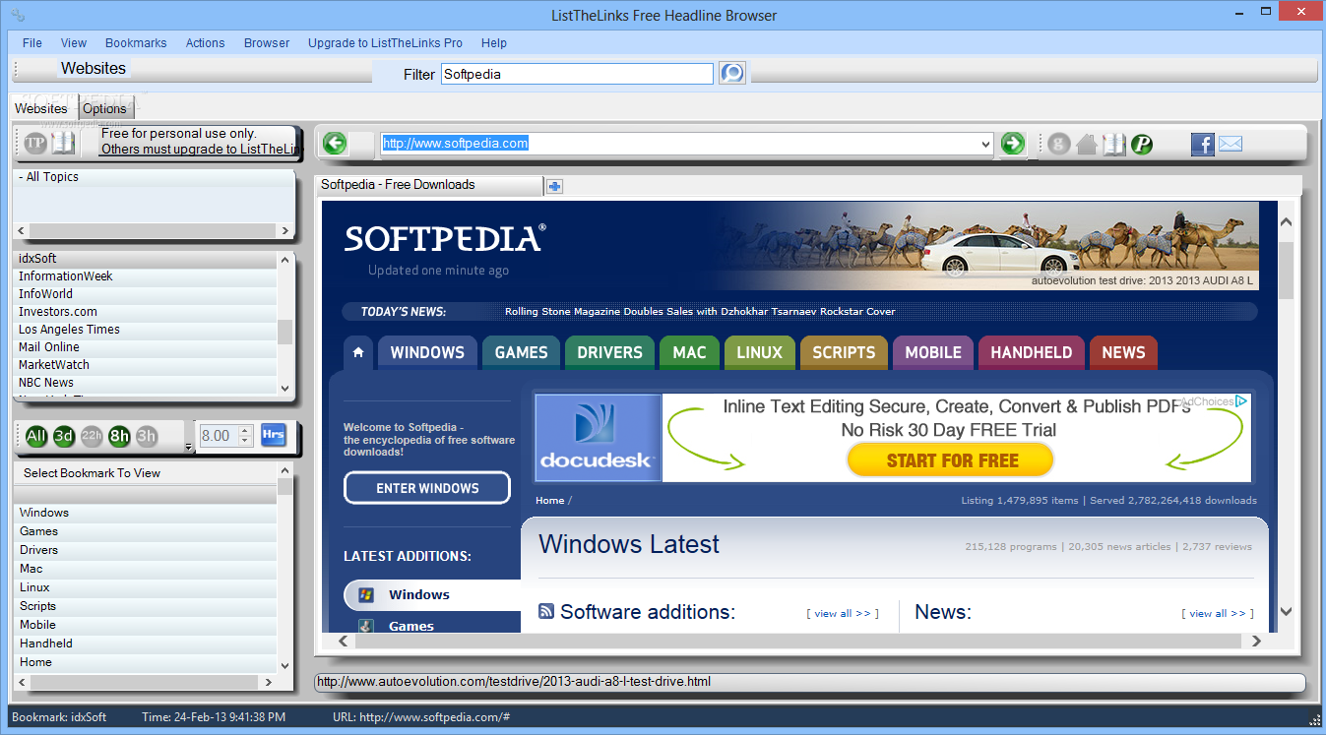Open the Help menu
Viewport: 1326px width, 735px height.
[494, 43]
